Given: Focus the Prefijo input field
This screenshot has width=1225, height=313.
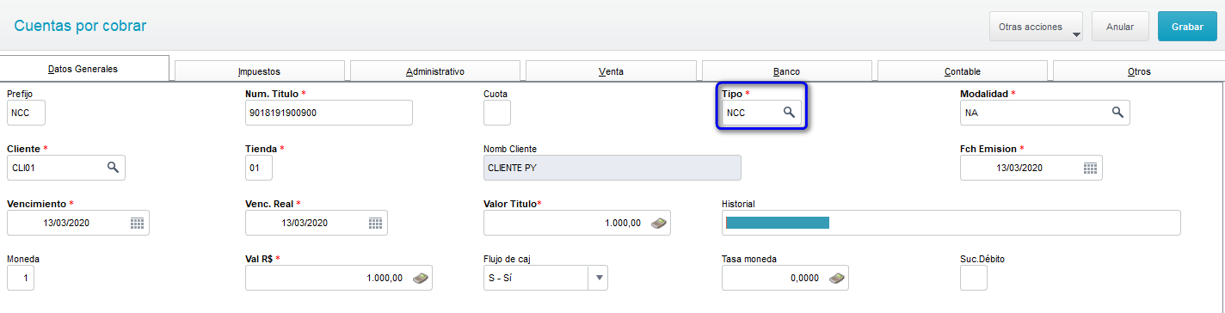Looking at the screenshot, I should pos(26,113).
